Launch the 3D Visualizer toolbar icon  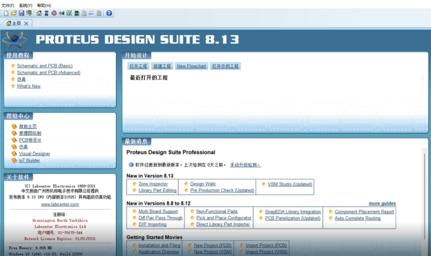61,13
